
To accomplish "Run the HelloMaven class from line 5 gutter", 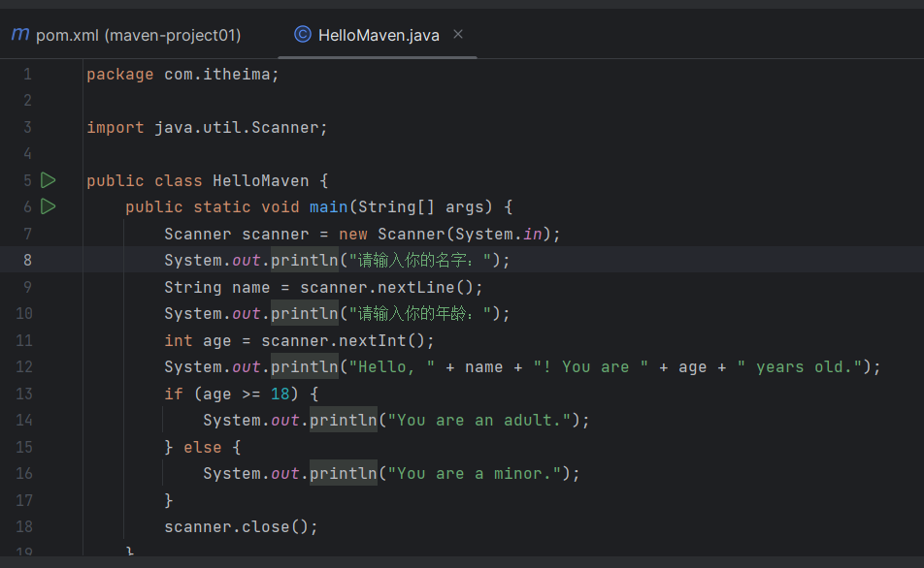I will coord(49,180).
